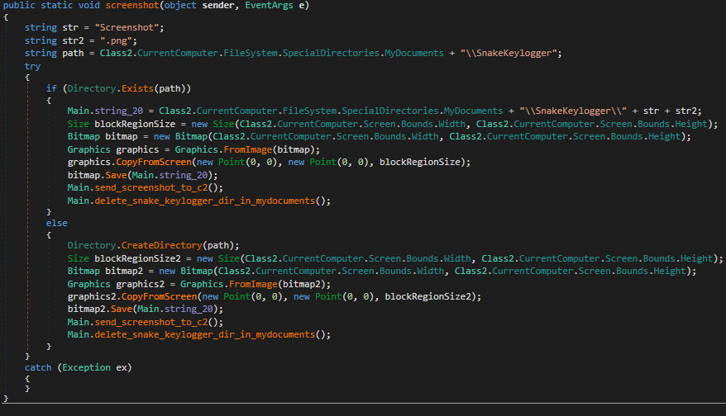Click the 'try' keyword
This screenshot has height=416, width=726.
tap(32, 66)
